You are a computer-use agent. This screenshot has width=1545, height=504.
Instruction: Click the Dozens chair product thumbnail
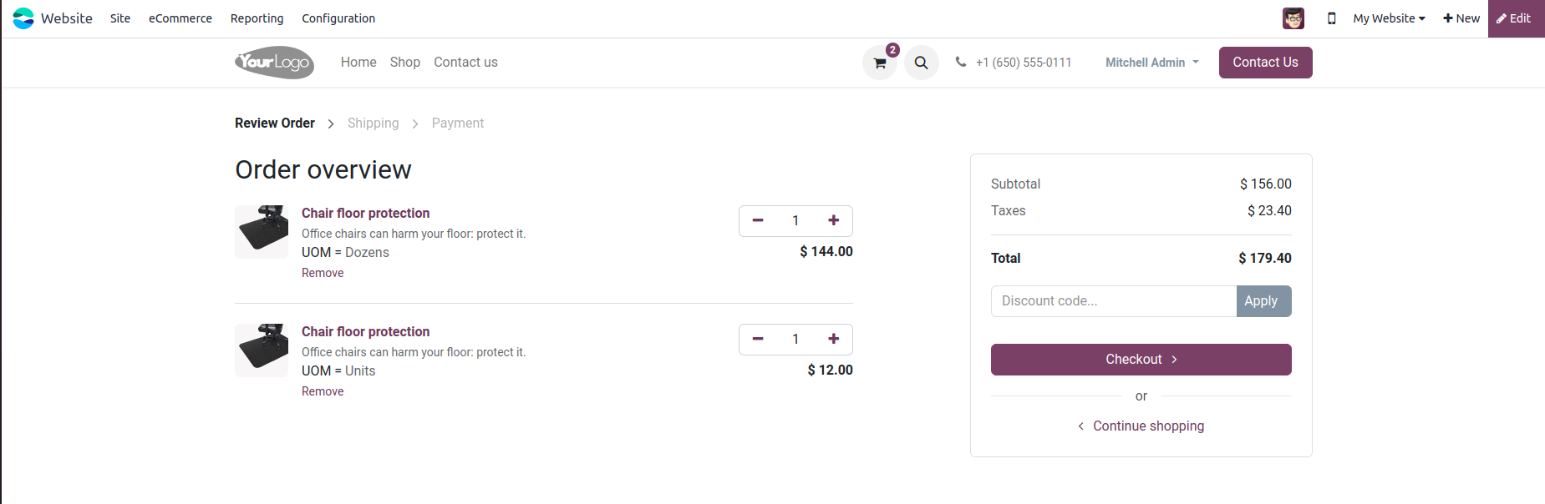tap(262, 231)
